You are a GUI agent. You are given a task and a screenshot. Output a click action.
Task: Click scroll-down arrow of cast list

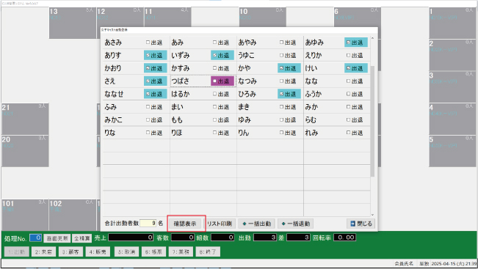coord(372,215)
